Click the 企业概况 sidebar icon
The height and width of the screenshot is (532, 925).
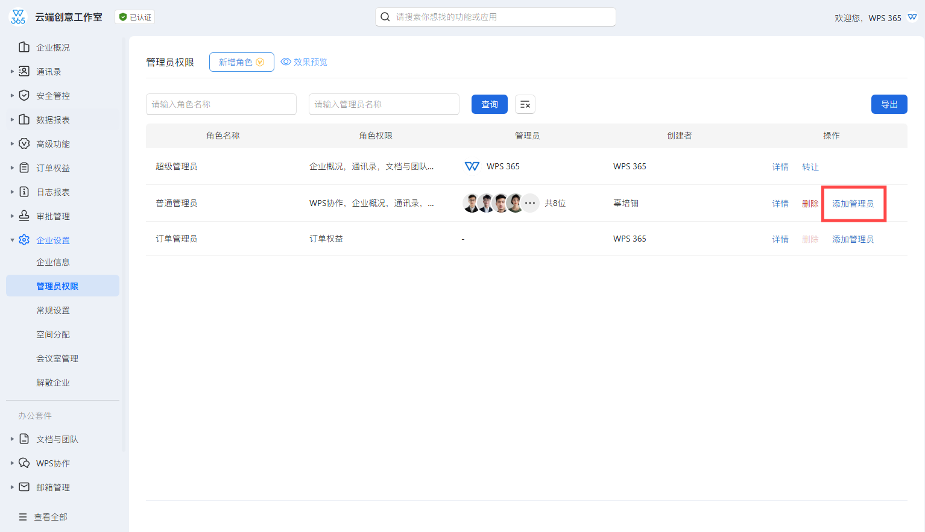point(24,47)
